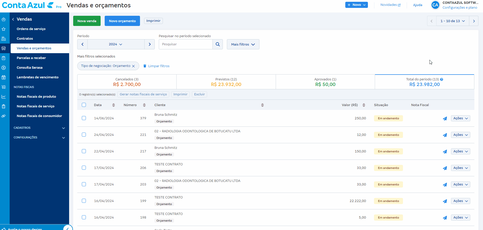Open Ações dropdown for number 206

(460, 168)
